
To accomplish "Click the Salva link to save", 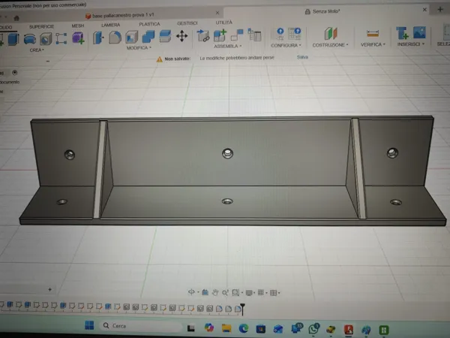I will tap(302, 57).
